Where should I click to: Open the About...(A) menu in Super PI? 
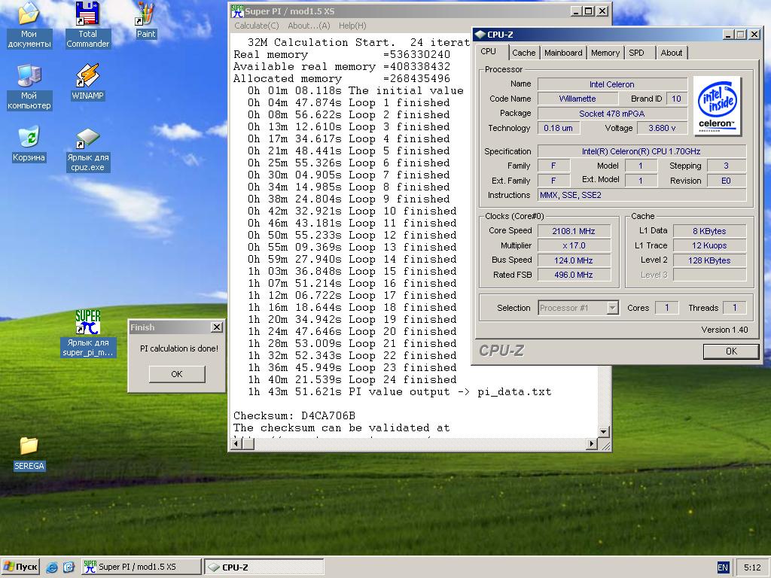309,26
